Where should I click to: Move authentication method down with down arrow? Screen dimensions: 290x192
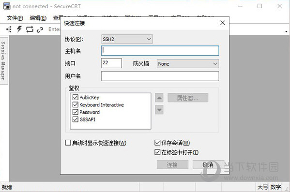(x=159, y=110)
